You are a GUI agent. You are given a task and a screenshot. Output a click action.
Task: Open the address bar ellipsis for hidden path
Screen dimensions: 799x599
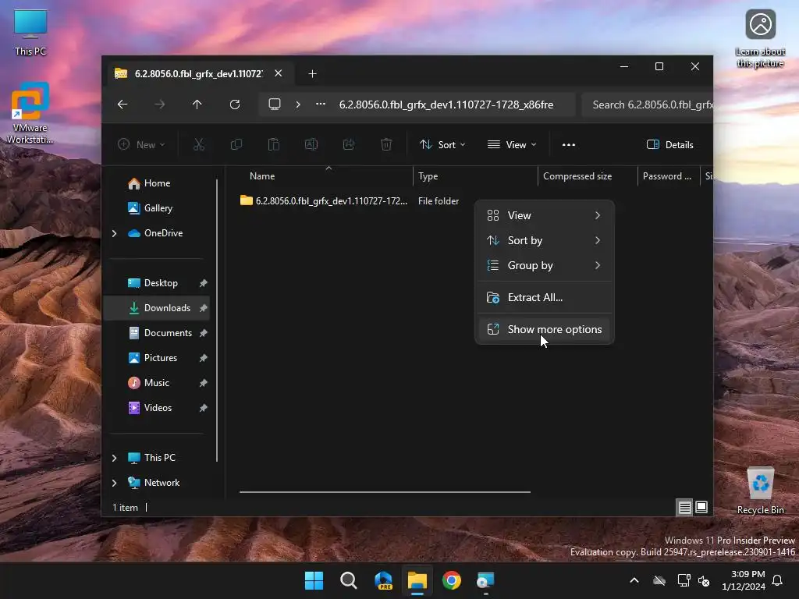(321, 104)
